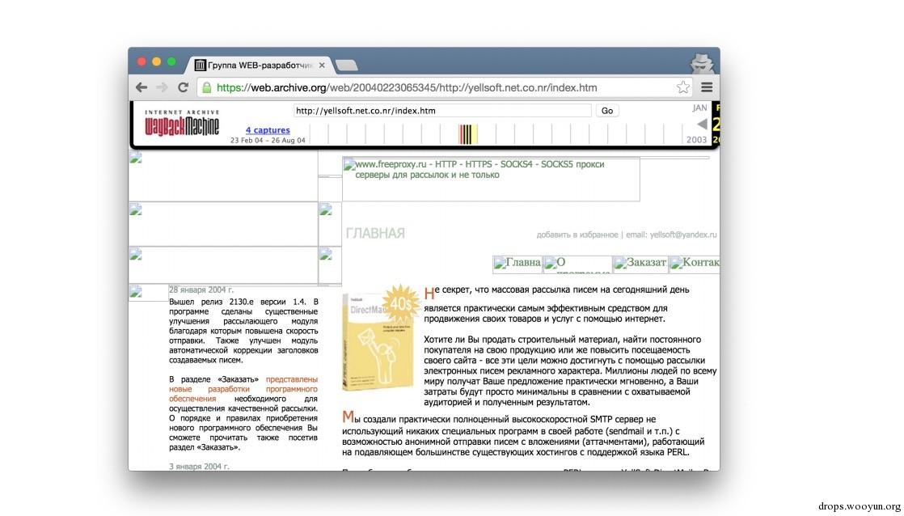Screen dimensions: 904x516
Task: Click the previous year arrow beside 2003
Action: pos(702,124)
